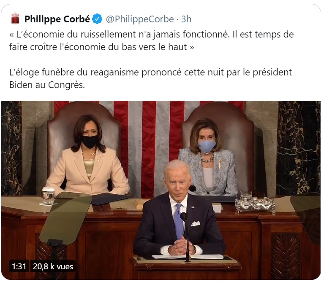Click the 20,8 k vues view counter
The width and height of the screenshot is (321, 287).
(x=53, y=266)
